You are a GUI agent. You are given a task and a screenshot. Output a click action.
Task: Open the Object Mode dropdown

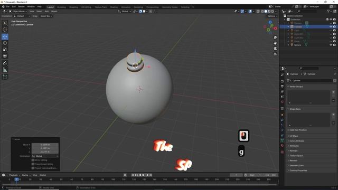[18, 12]
